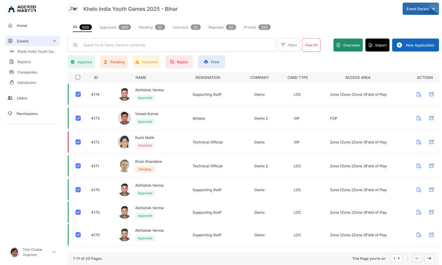The width and height of the screenshot is (442, 265).
Task: Click the CARD TYPE column header
Action: 298,77
